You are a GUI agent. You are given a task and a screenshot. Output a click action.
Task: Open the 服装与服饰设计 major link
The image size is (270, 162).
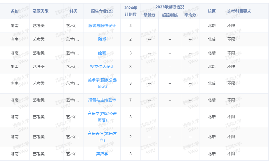(102, 26)
